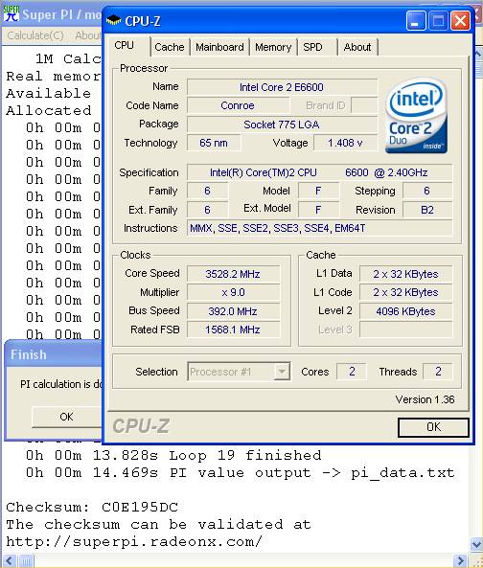Open the About tab in CPU-Z
483x568 pixels.
[x=357, y=47]
